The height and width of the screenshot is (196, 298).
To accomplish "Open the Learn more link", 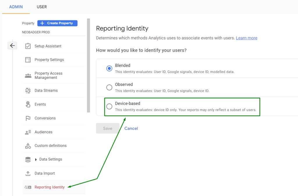I will click(246, 38).
